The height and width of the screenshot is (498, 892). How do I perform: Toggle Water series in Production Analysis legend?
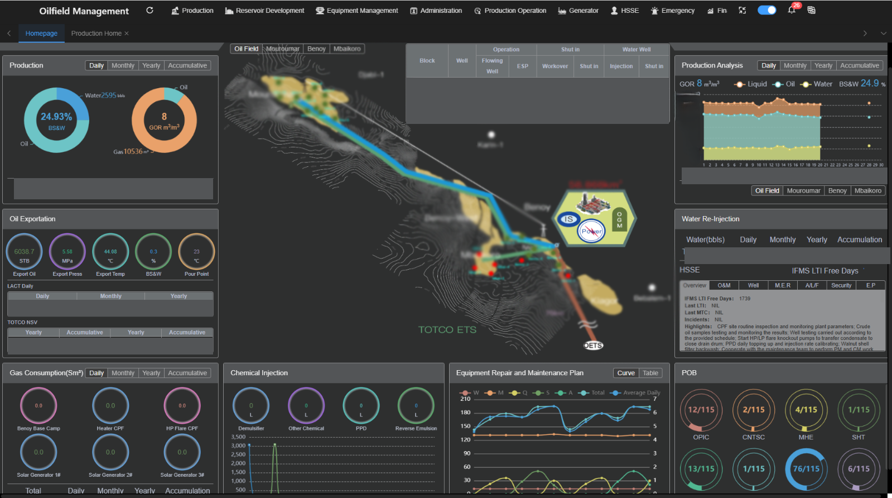point(817,84)
